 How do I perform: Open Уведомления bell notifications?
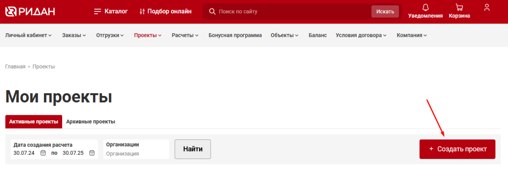[425, 11]
